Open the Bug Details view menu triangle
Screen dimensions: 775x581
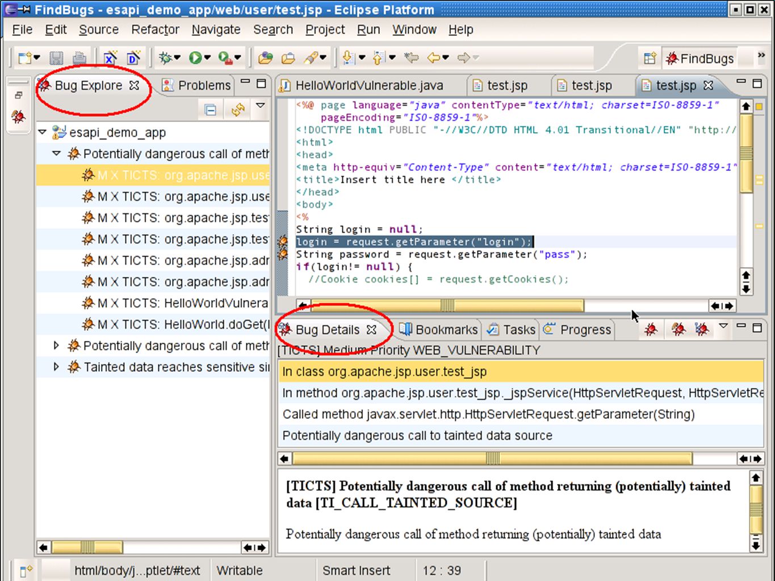click(x=723, y=326)
